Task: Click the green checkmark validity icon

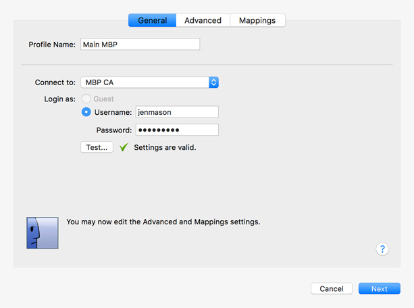Action: tap(124, 147)
